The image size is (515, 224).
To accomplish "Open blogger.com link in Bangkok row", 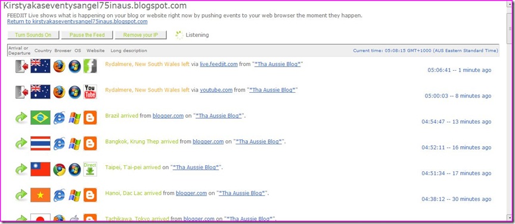I will tap(208, 141).
